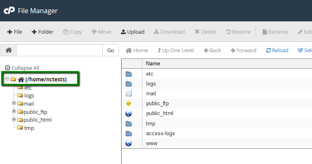Click the Move toolbar button
Screen dimensions: 312x164
(101, 32)
